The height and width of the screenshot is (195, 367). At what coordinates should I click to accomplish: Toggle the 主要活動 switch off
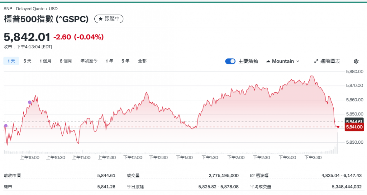click(230, 61)
